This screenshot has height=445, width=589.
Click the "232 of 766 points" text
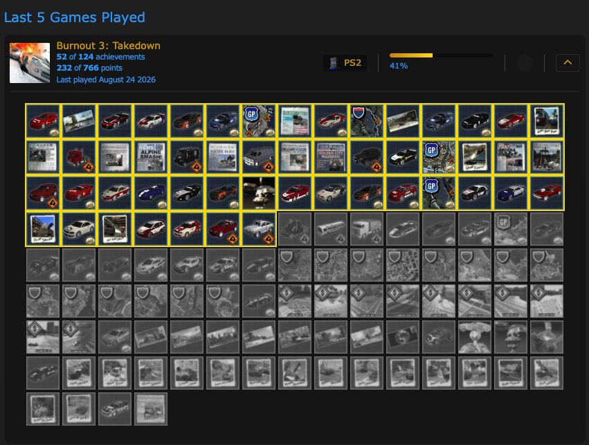tap(89, 68)
